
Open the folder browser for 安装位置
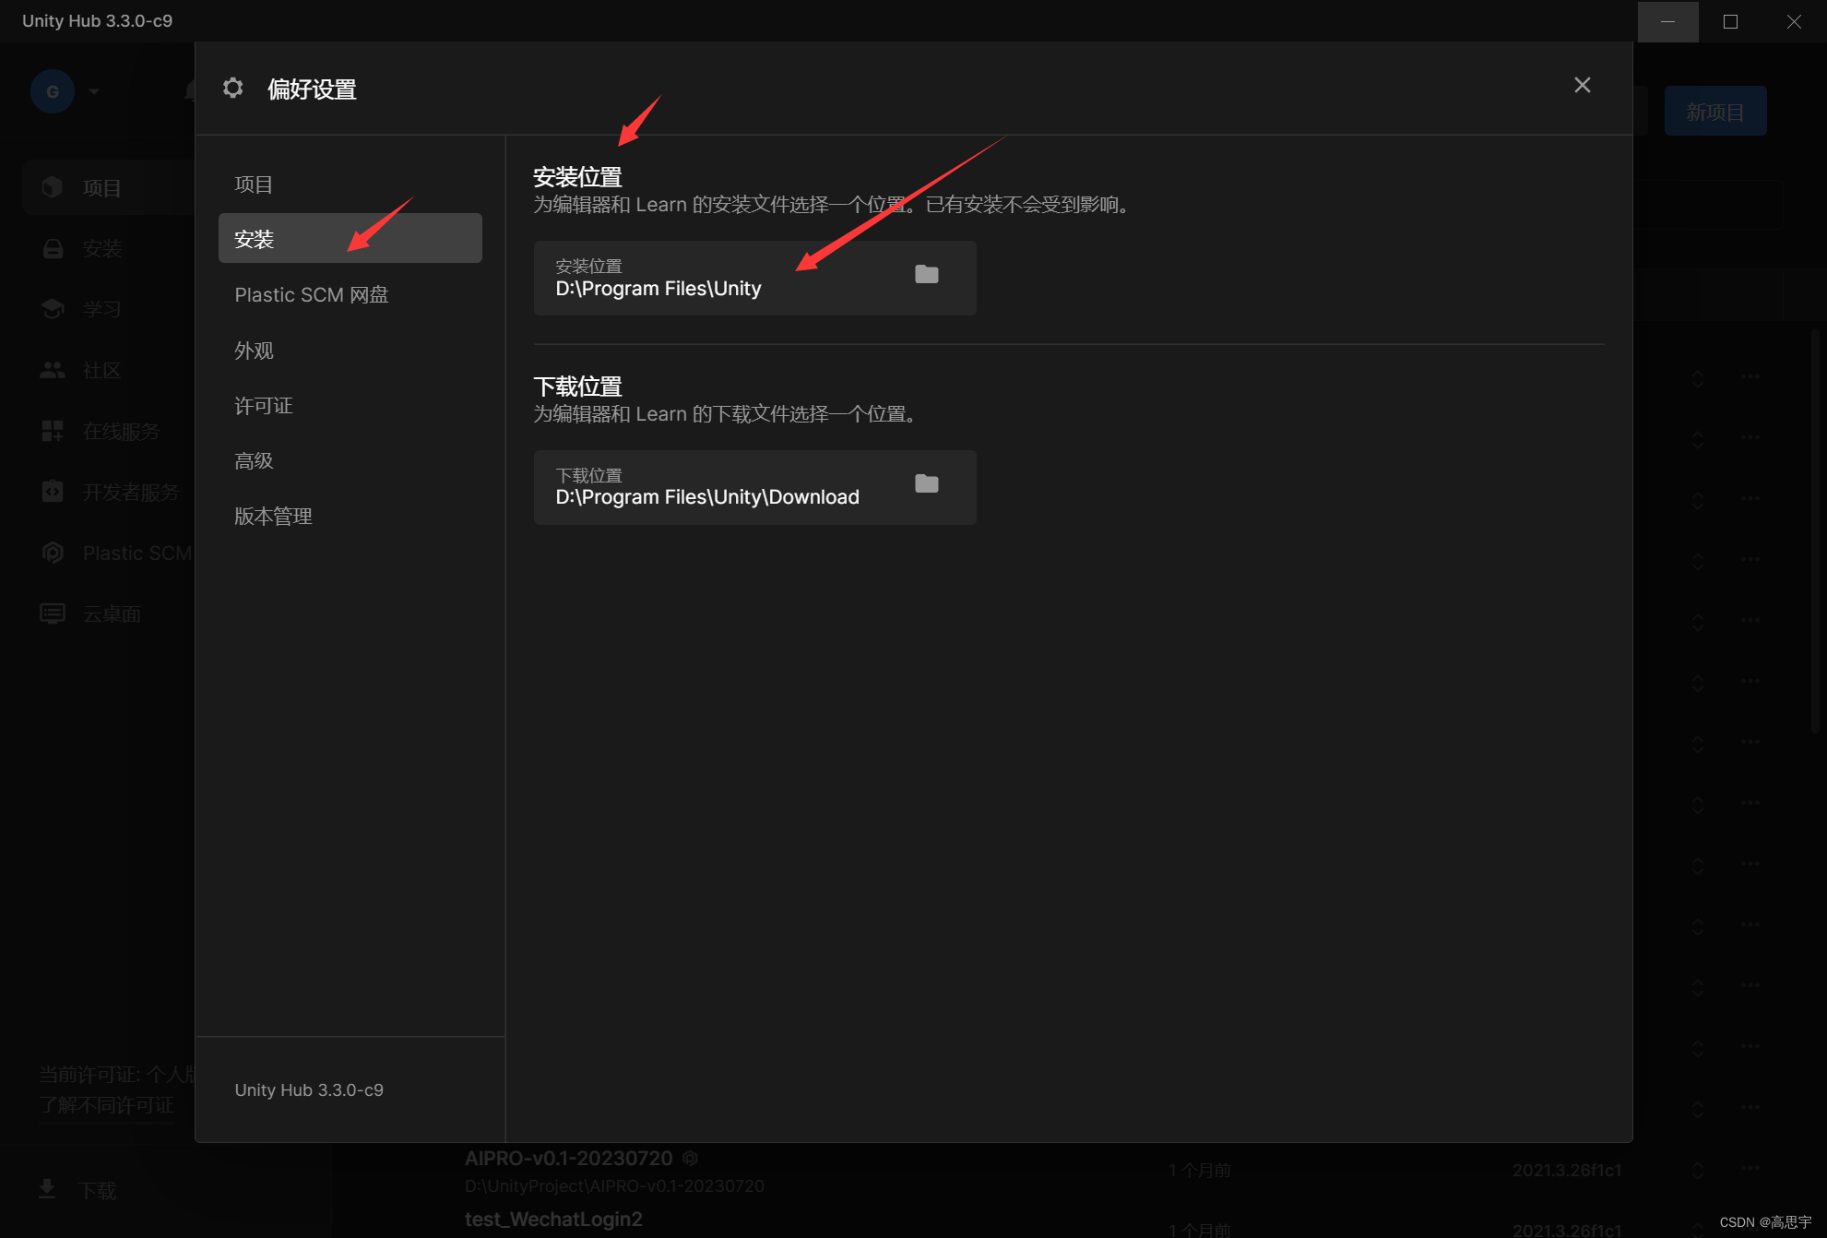coord(926,274)
